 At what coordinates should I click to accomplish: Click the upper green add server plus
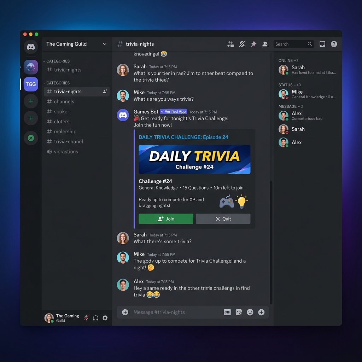31,101
